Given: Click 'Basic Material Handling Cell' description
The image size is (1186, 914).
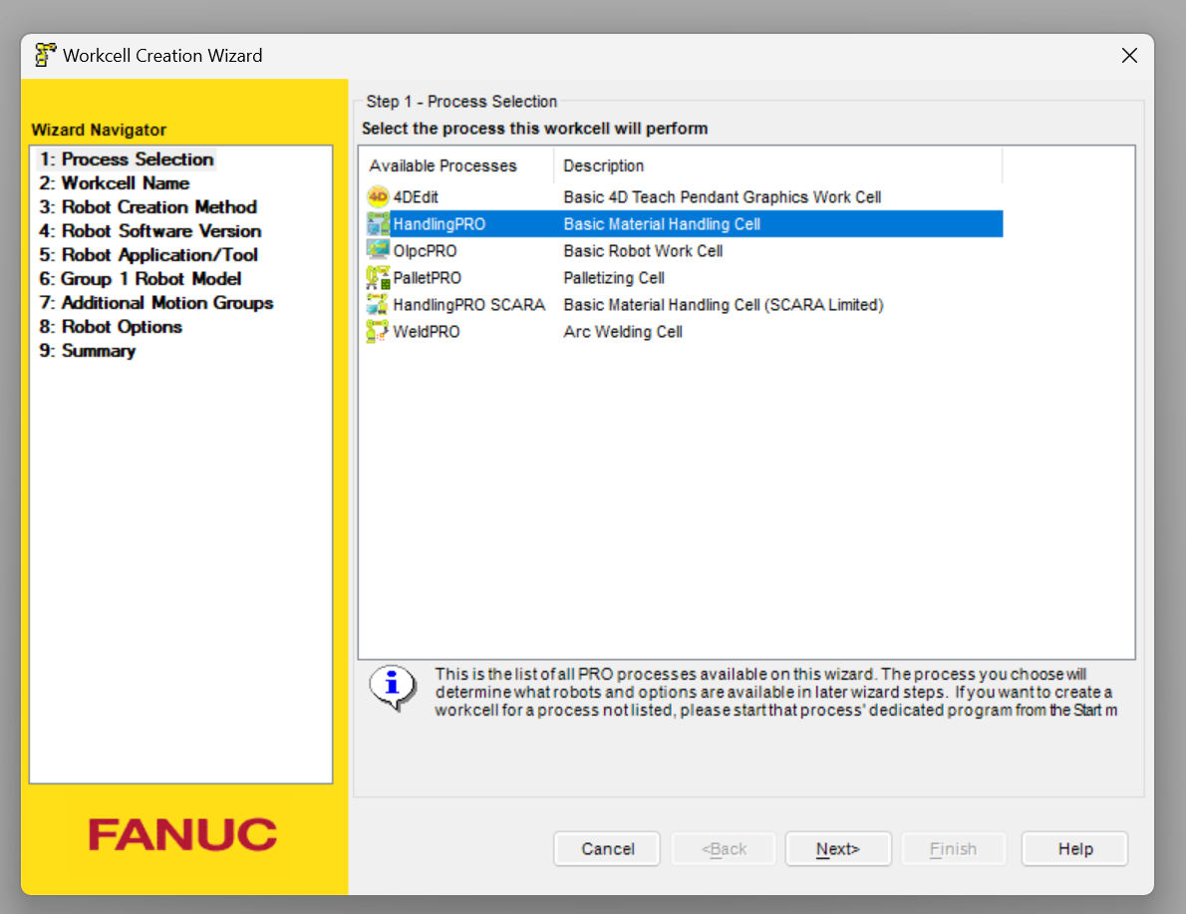Looking at the screenshot, I should [662, 224].
